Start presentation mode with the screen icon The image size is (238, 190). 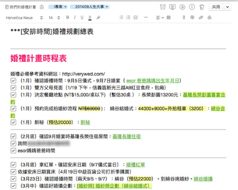(173, 7)
